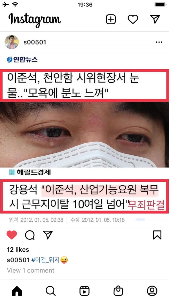169x302 pixels.
Task: Open the activity heart icon in header
Action: 133,19
